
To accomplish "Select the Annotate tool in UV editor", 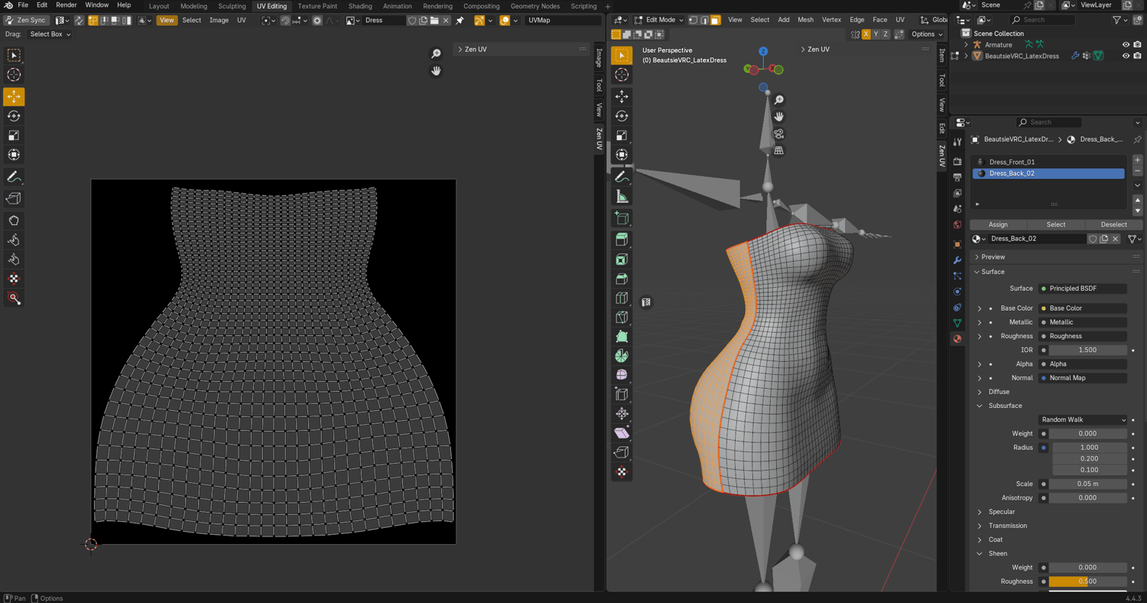I will [x=14, y=177].
